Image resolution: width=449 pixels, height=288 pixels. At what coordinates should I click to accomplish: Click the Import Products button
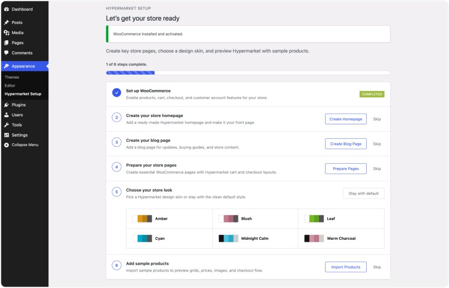pos(346,267)
